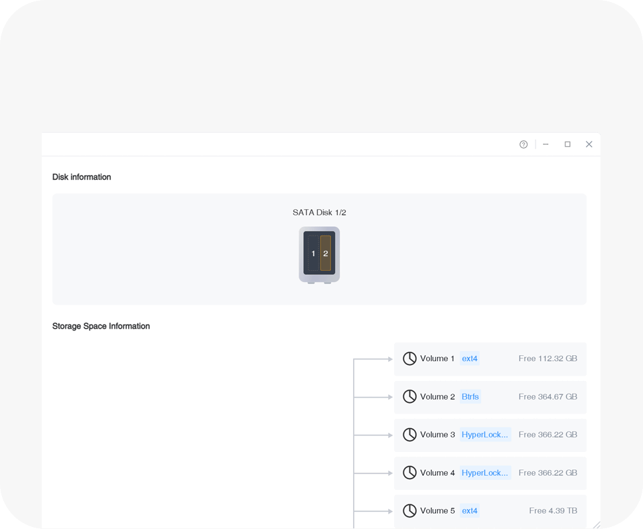
Task: Select the "Volume 2" label
Action: (437, 396)
